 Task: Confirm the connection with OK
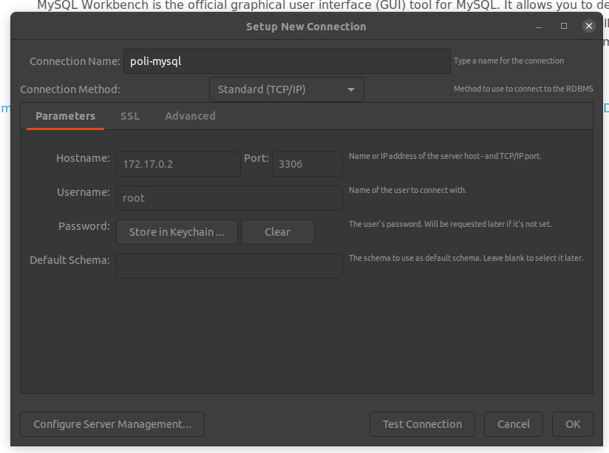(x=573, y=424)
